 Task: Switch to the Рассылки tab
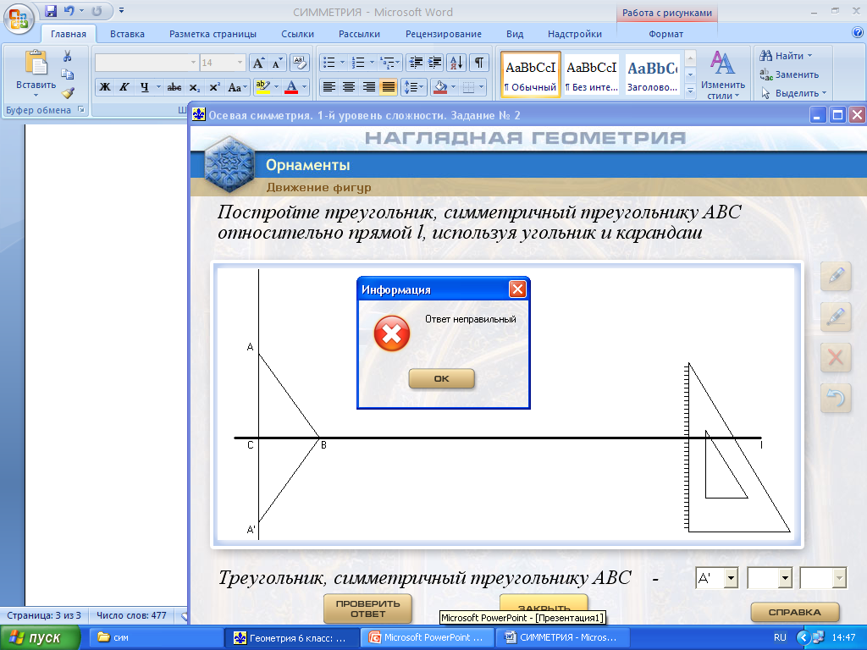[x=359, y=34]
